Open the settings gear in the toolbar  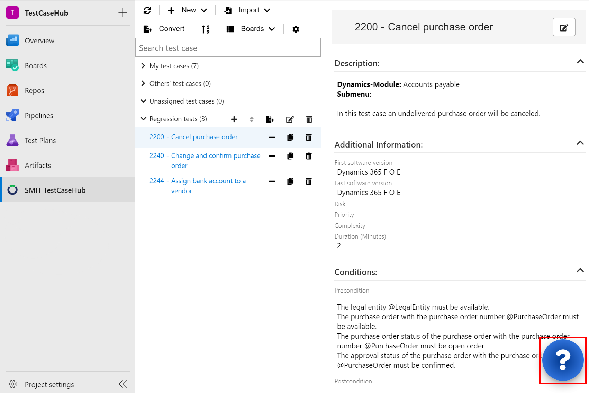coord(296,29)
